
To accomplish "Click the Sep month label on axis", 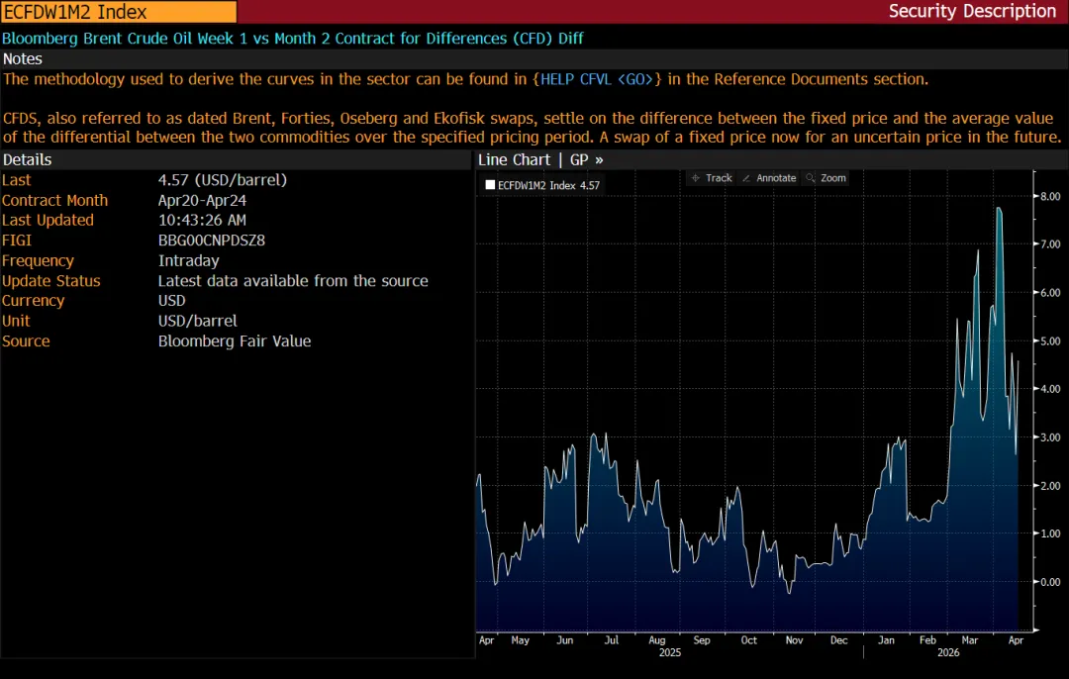I will pyautogui.click(x=702, y=640).
